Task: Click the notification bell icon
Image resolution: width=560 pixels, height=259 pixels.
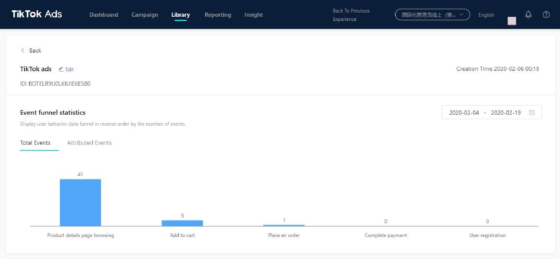Action: [528, 15]
